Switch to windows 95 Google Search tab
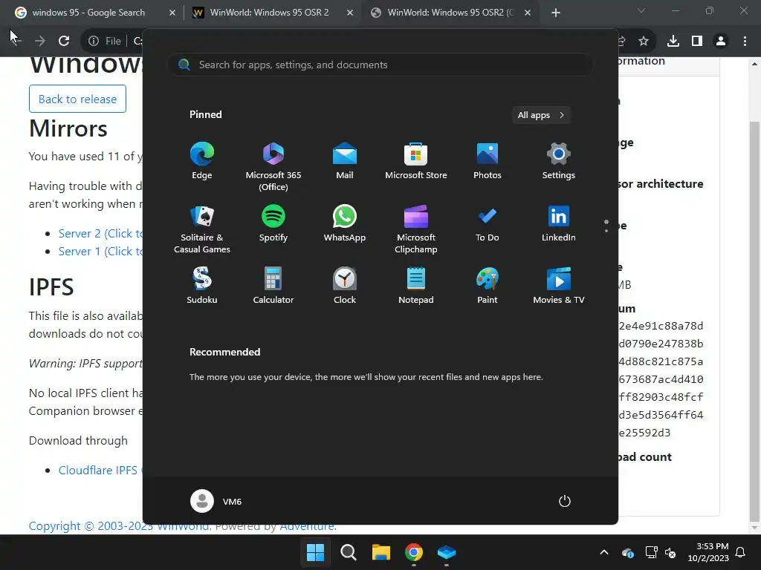The image size is (761, 570). [x=89, y=13]
